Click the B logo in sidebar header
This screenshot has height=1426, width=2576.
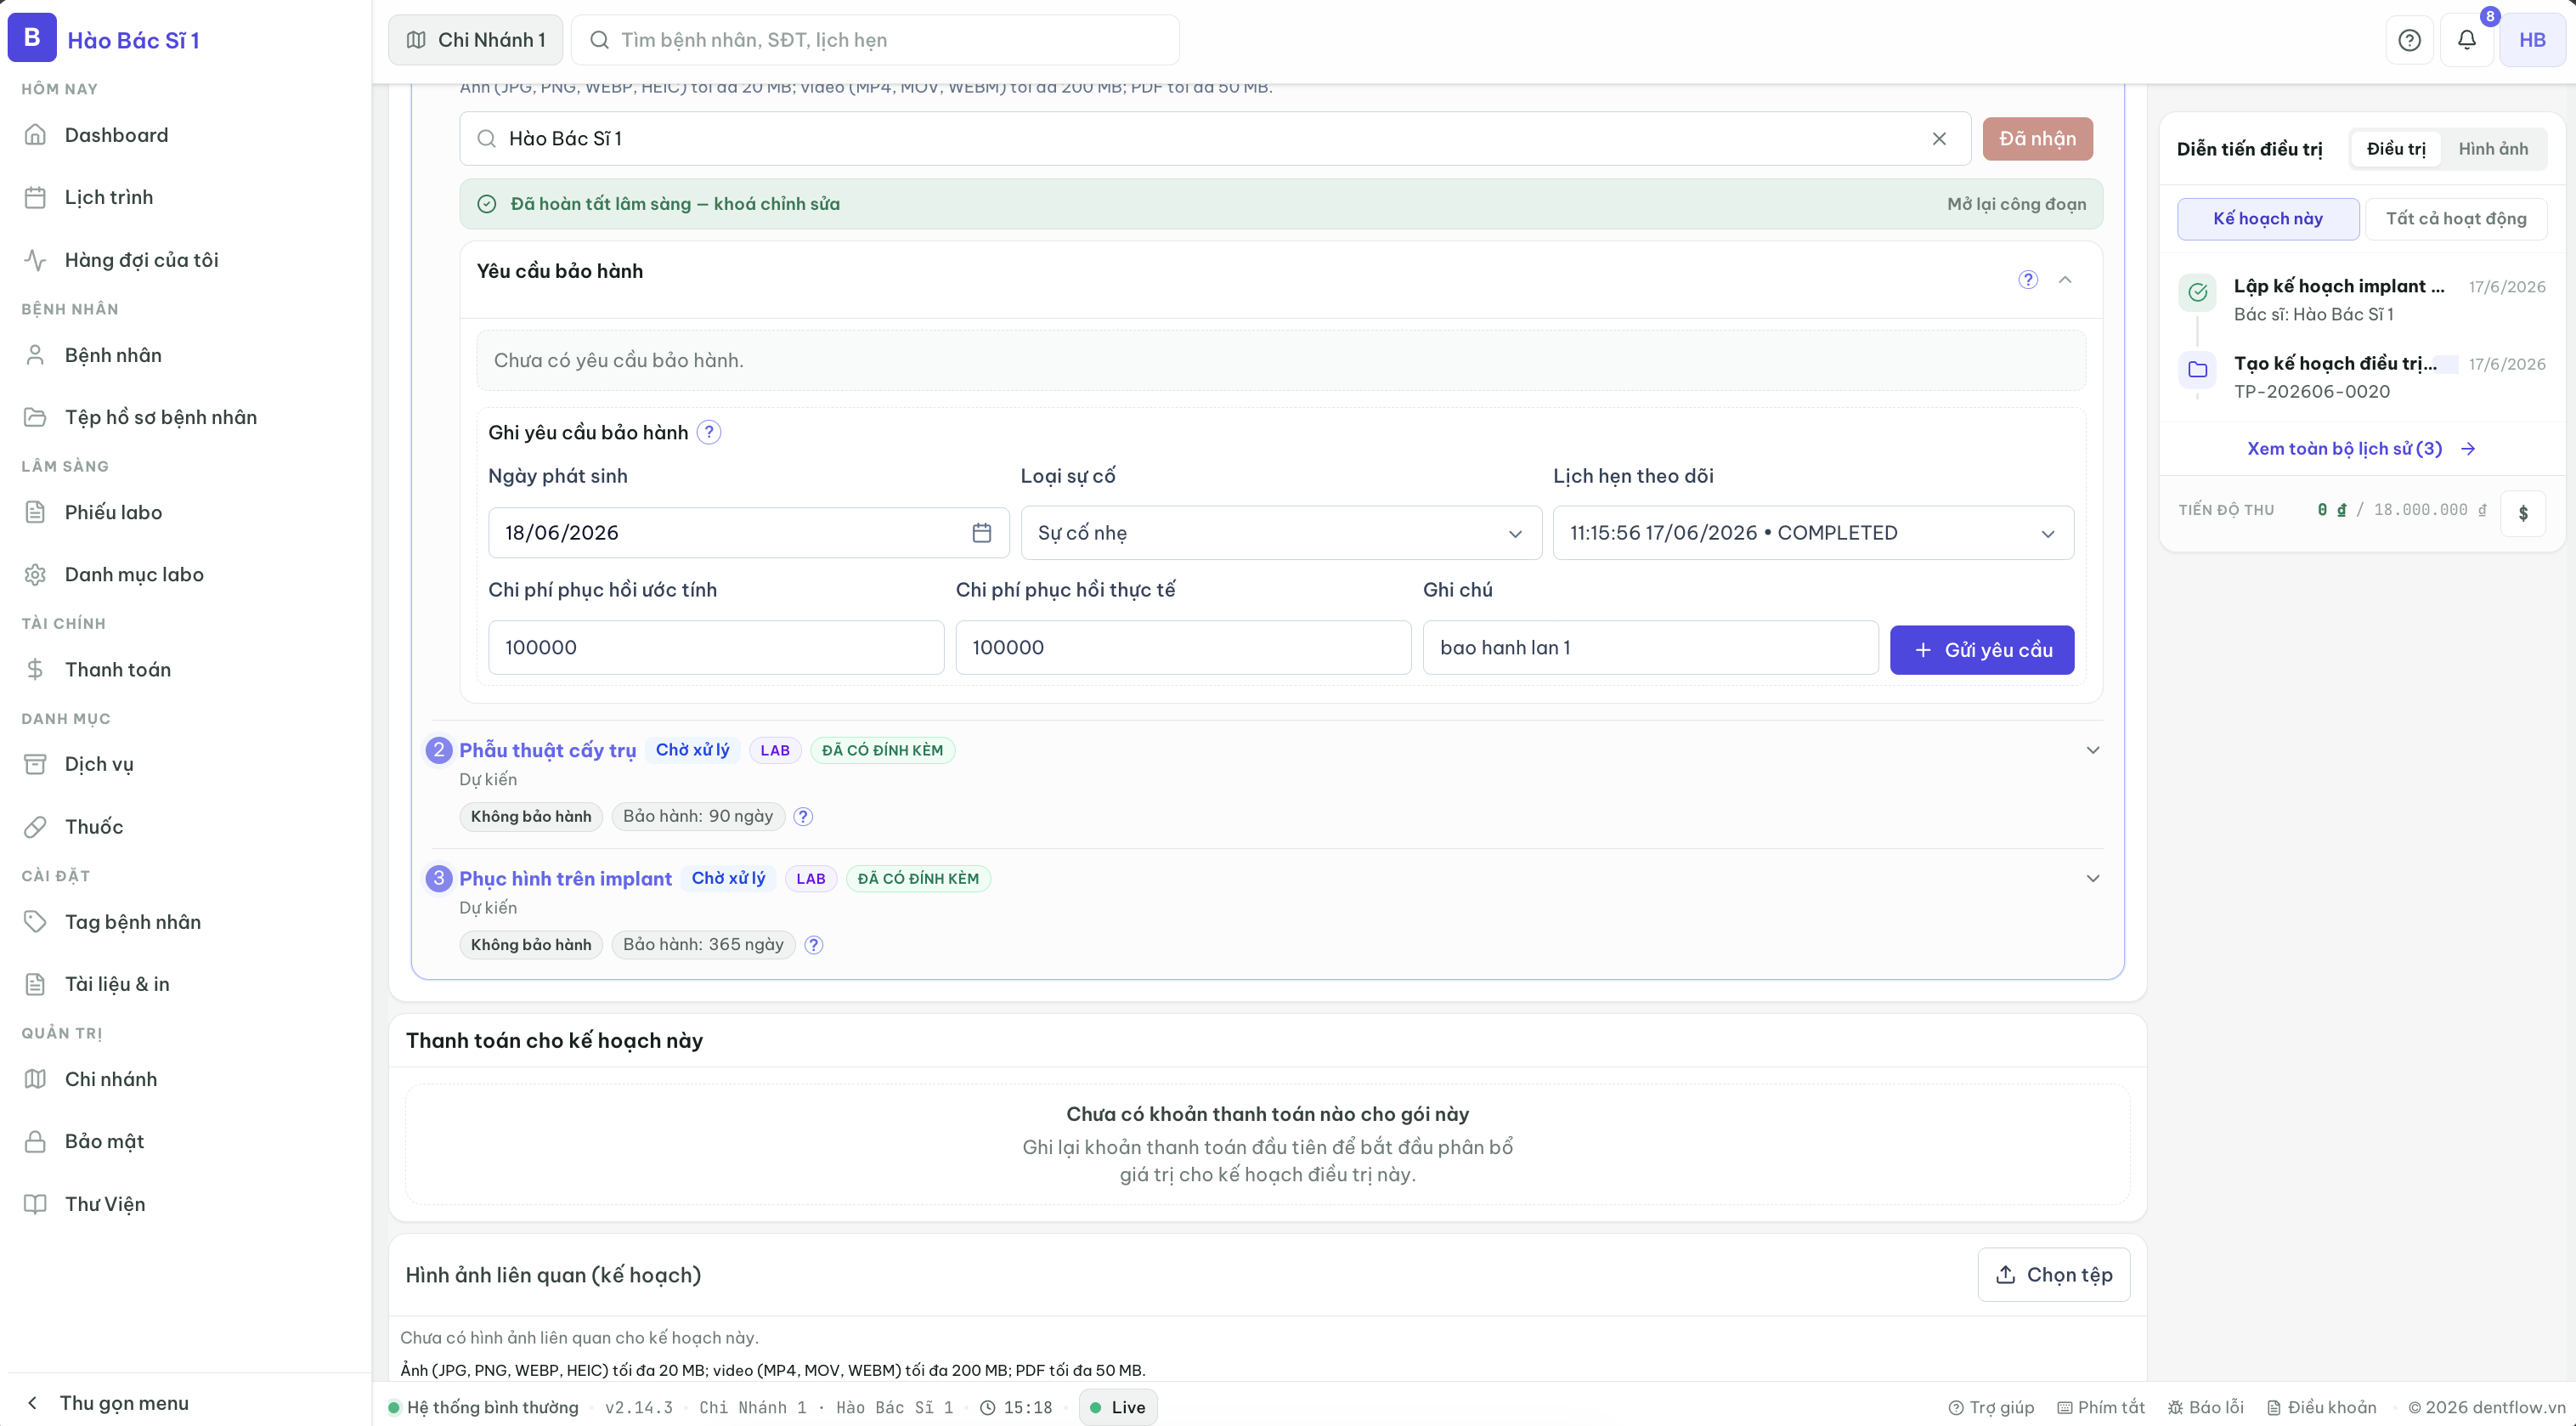coord(32,38)
